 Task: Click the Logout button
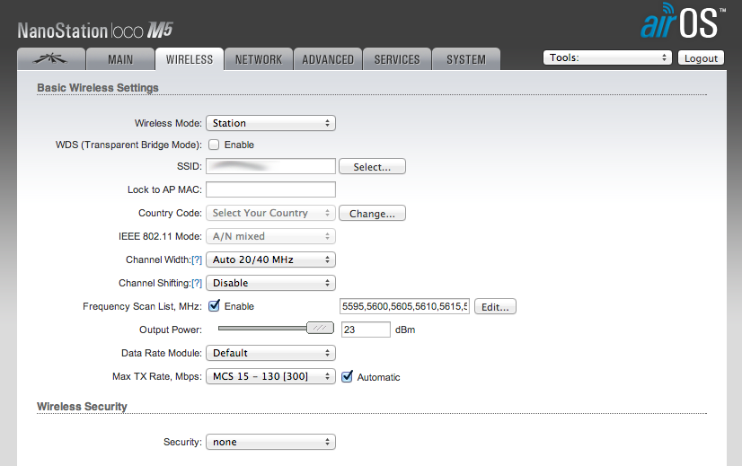700,58
